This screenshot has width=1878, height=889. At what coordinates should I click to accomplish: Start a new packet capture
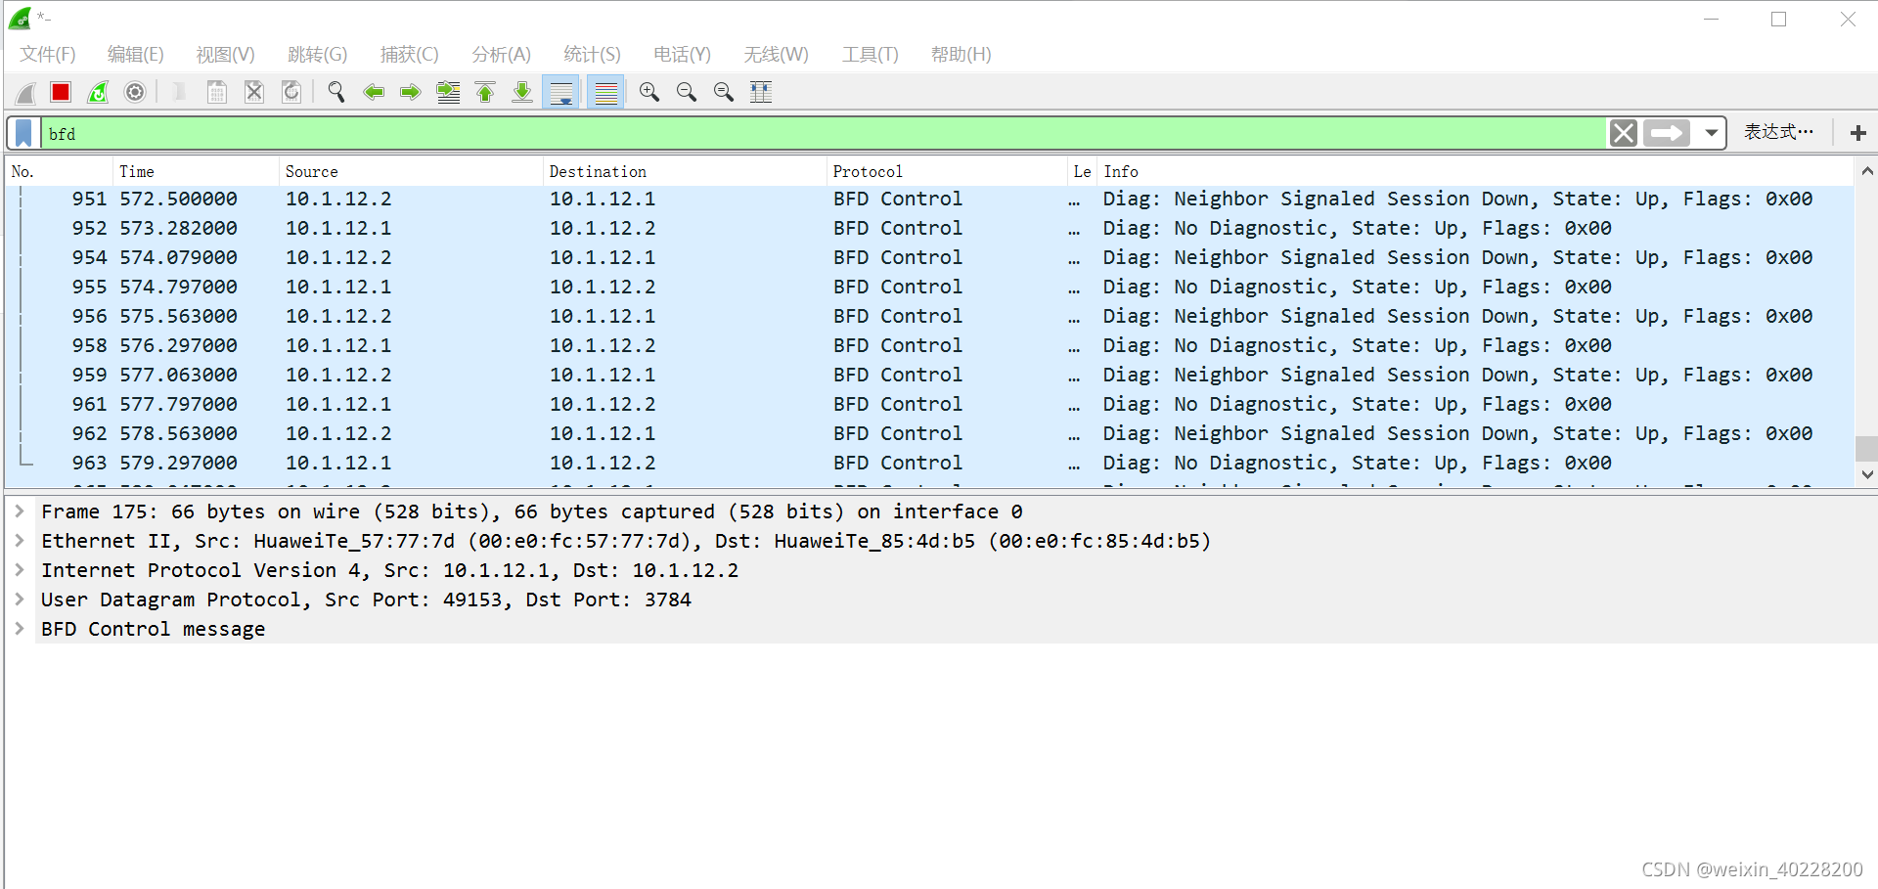pyautogui.click(x=26, y=92)
